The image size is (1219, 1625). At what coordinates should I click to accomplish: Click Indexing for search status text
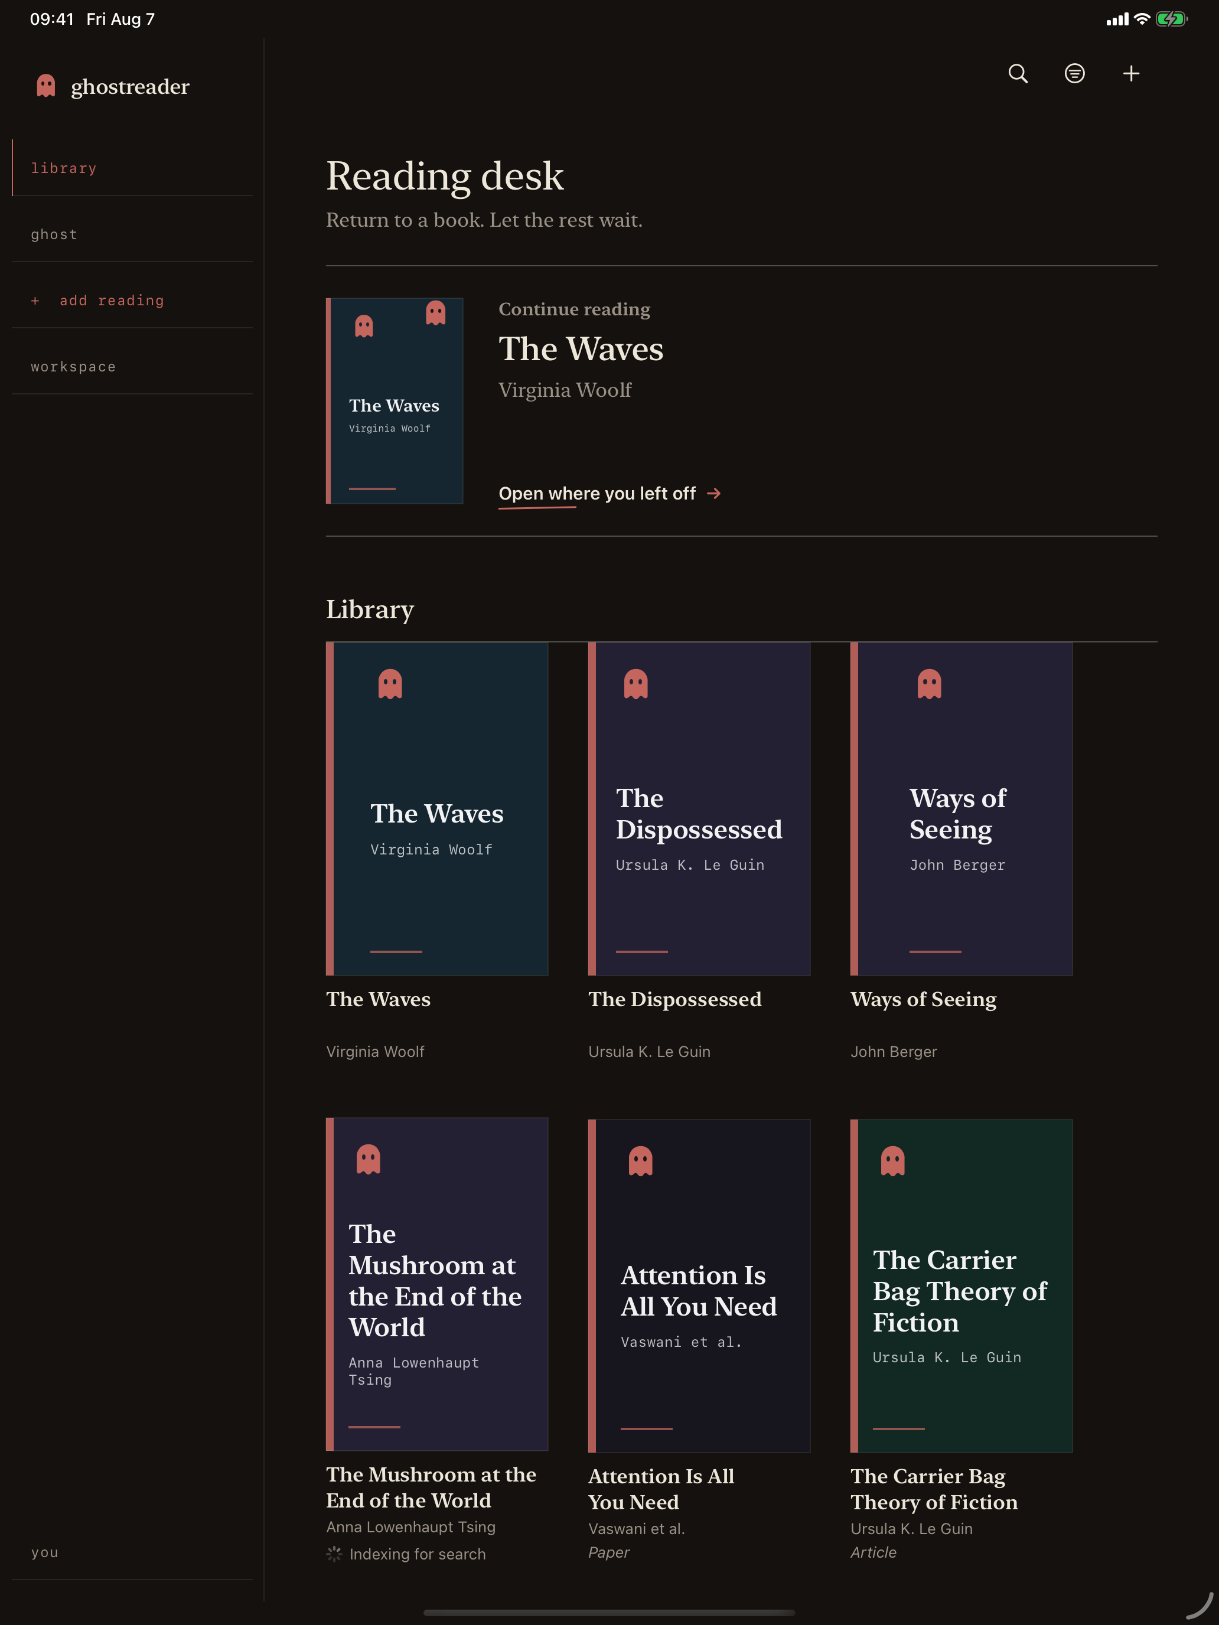(418, 1554)
